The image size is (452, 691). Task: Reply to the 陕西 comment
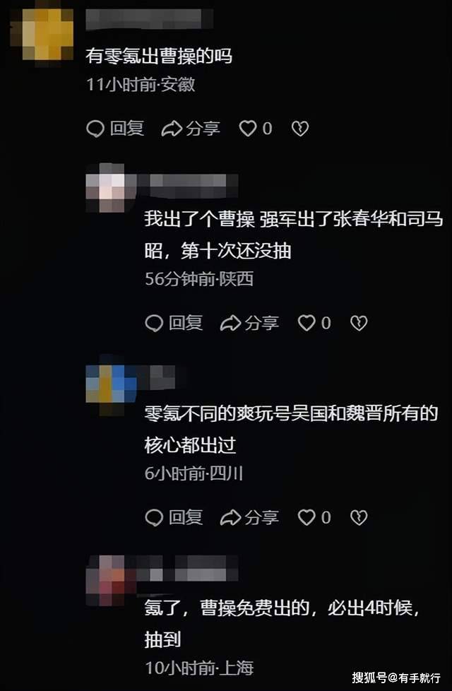[x=174, y=323]
